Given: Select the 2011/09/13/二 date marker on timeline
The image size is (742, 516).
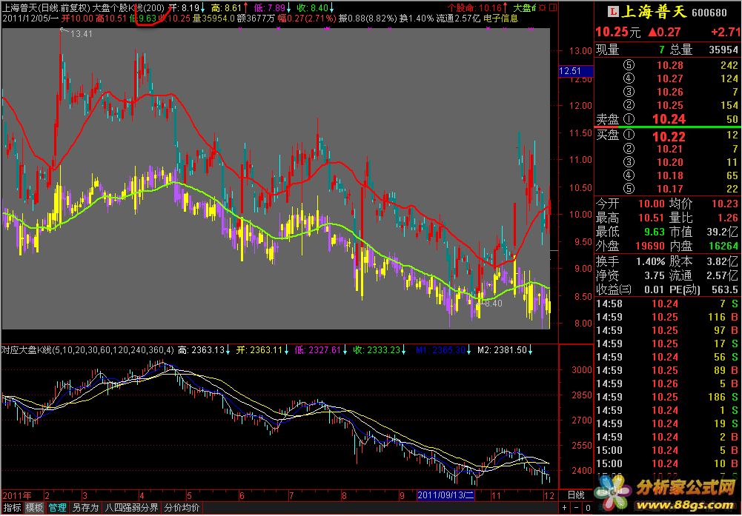Looking at the screenshot, I should tap(445, 495).
